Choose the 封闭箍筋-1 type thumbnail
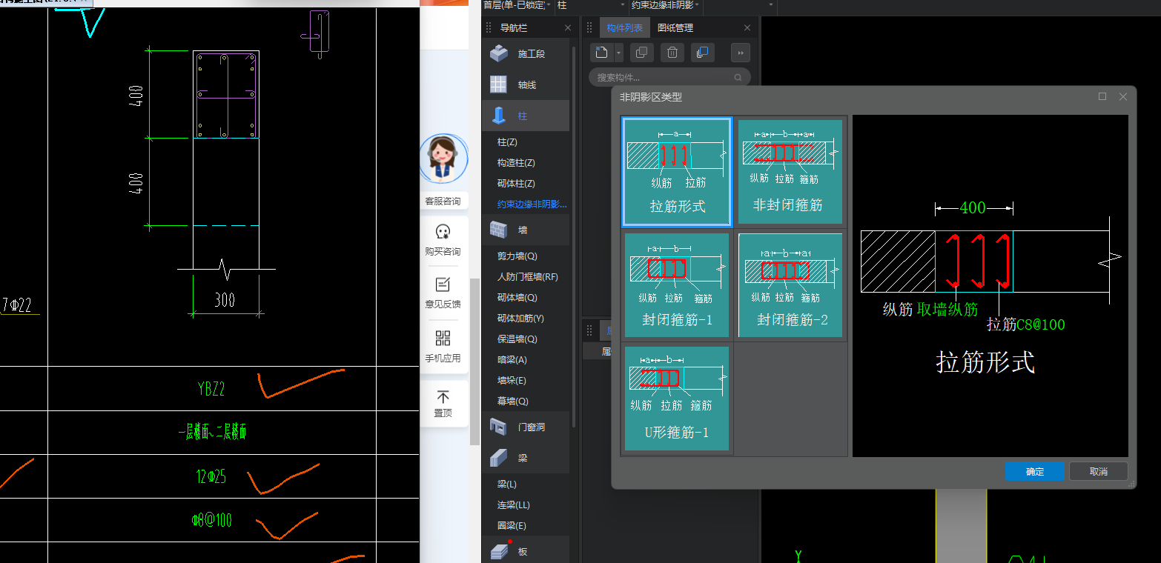This screenshot has height=563, width=1161. (677, 285)
